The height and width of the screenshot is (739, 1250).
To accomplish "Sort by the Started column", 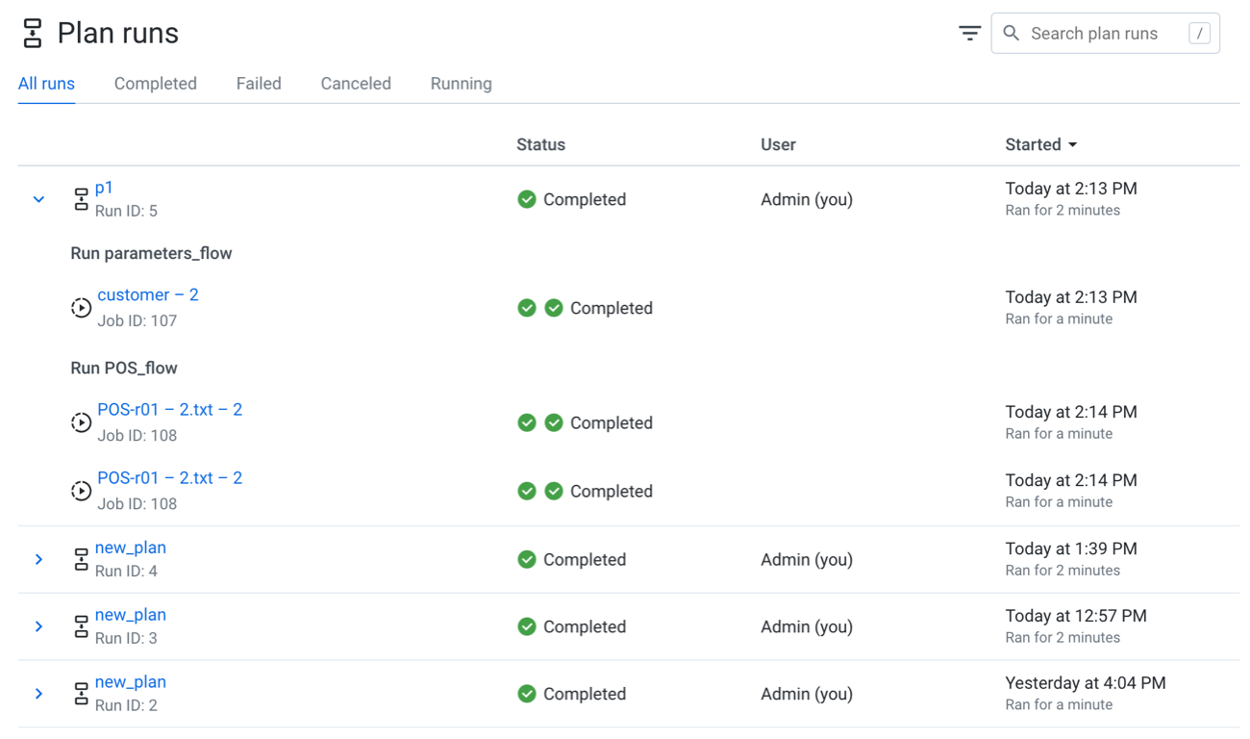I will [x=1041, y=144].
